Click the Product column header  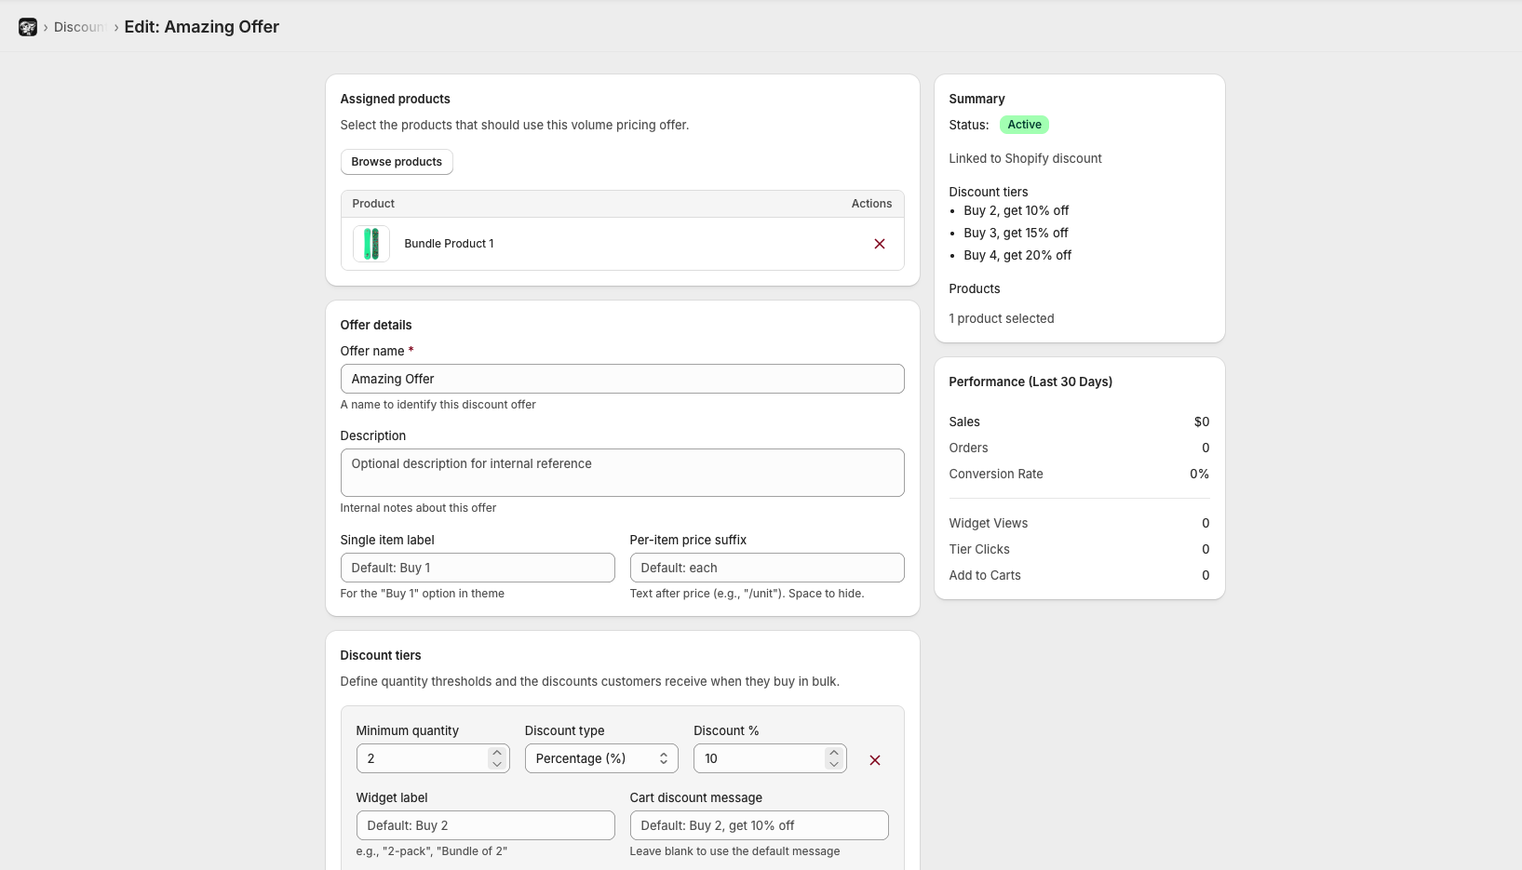373,204
